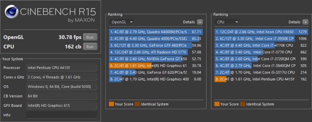Select the Intel HD Graphics 615 score row
The width and height of the screenshot is (312, 122).
coord(156,66)
